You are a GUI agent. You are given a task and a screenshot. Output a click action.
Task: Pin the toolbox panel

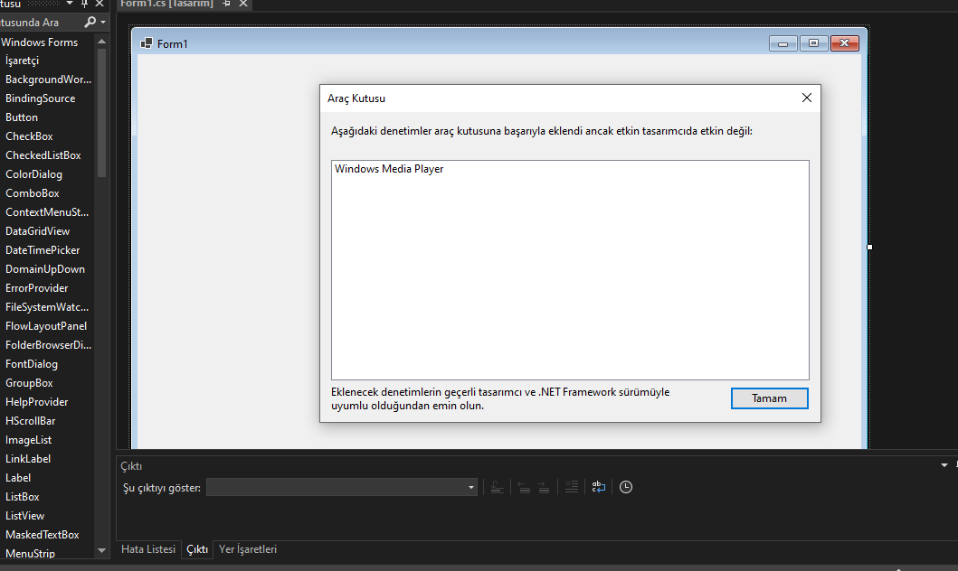(x=85, y=4)
